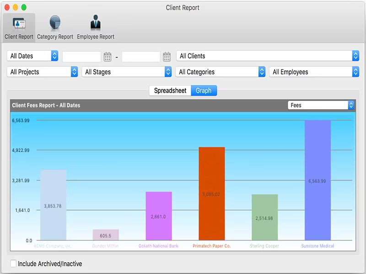
Task: Click the 1,641.0 y-axis value
Action: [22, 211]
